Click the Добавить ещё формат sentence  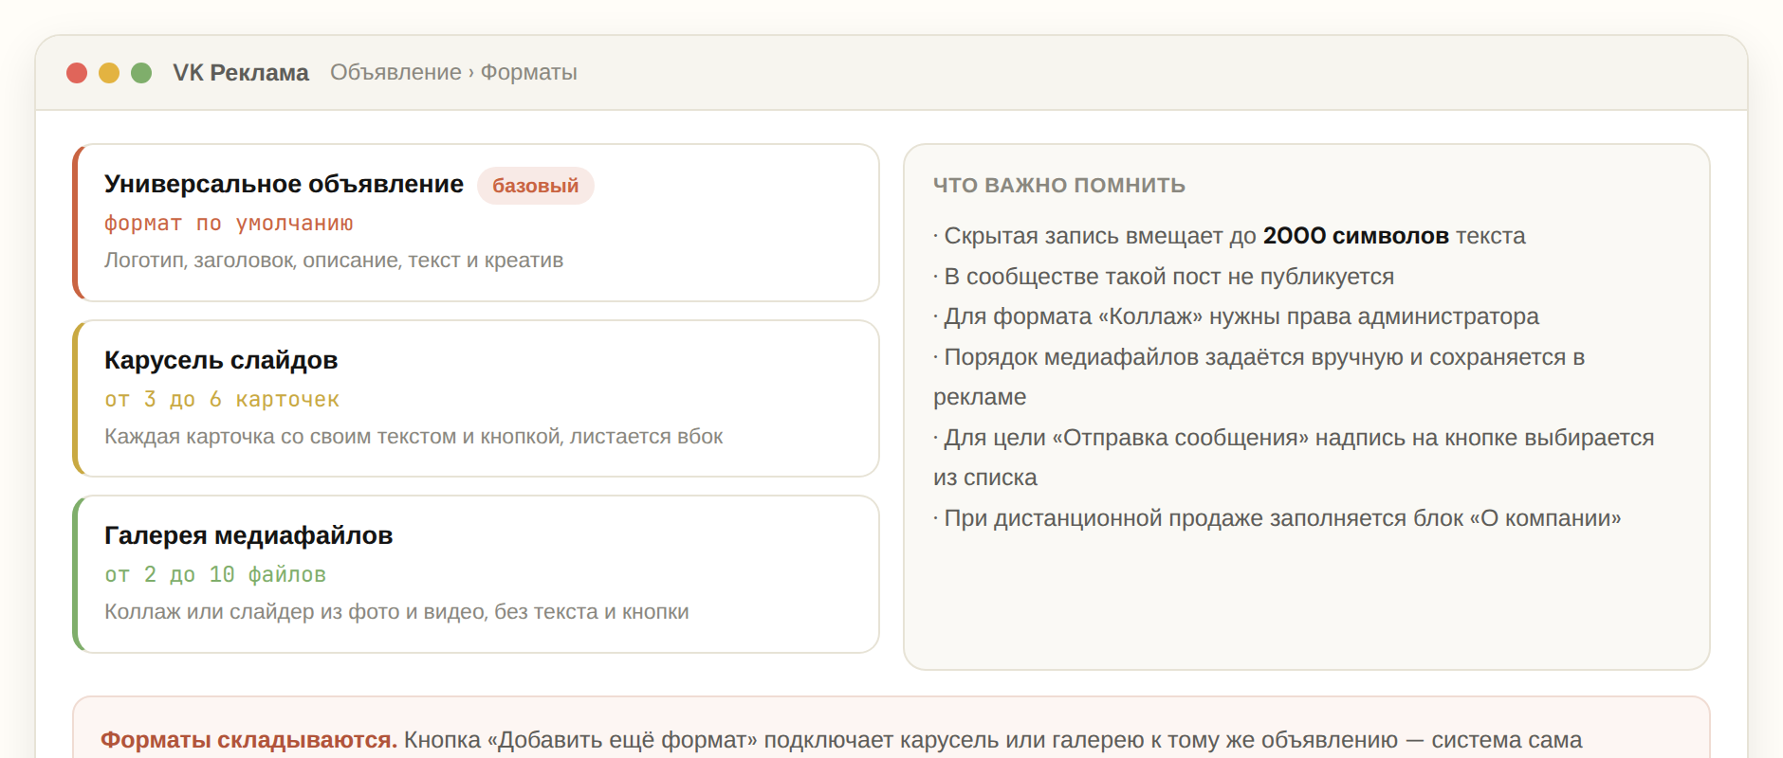click(x=993, y=740)
